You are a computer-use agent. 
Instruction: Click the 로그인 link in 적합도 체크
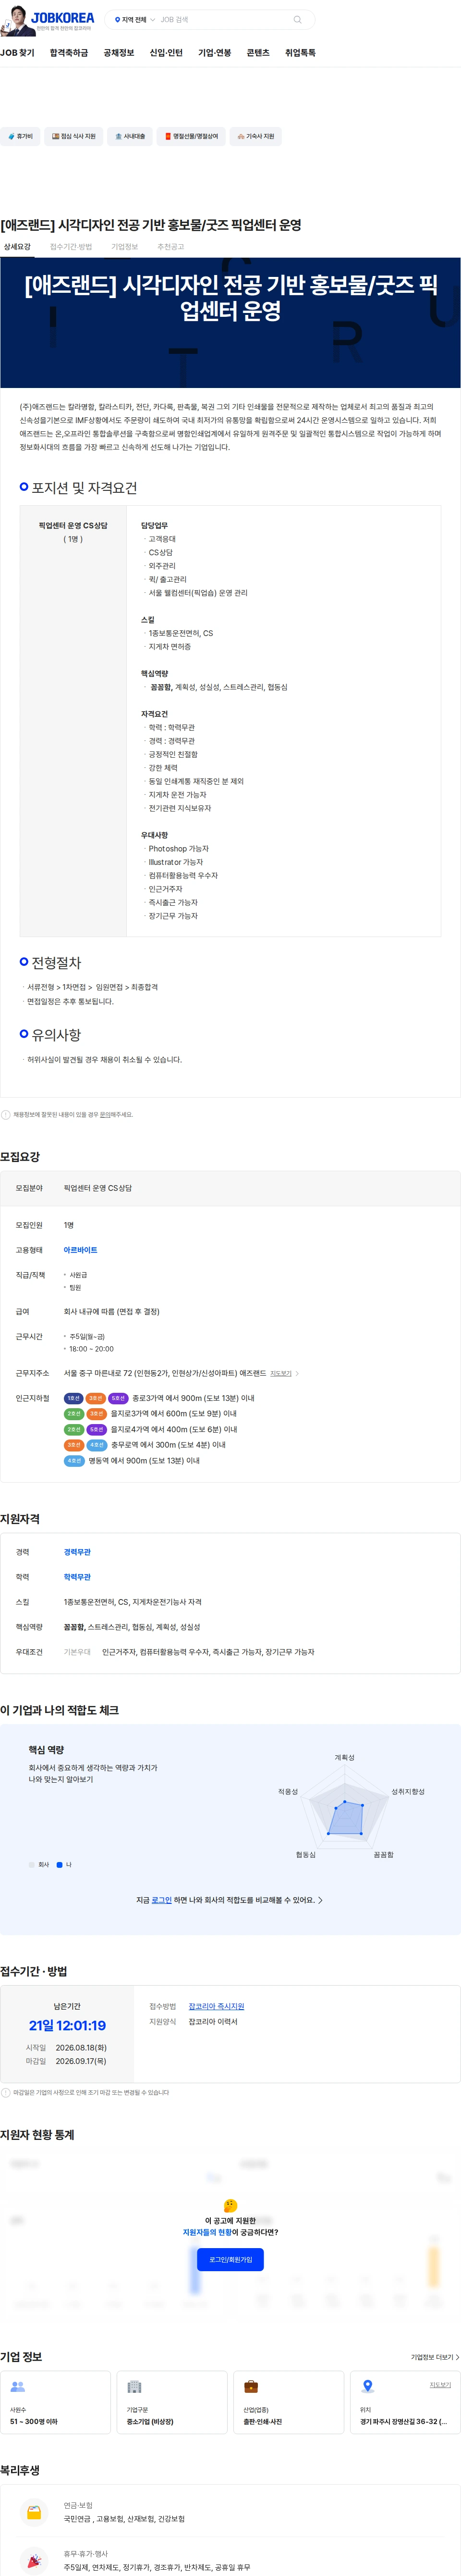tap(162, 1900)
